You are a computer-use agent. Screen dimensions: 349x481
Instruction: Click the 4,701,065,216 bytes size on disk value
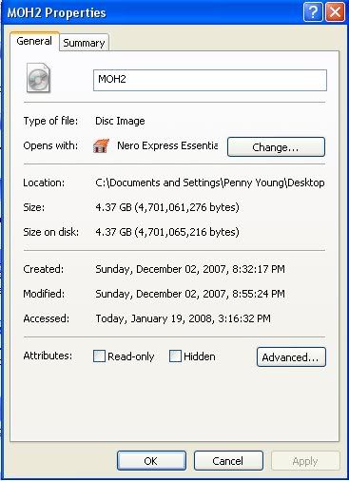(x=167, y=232)
